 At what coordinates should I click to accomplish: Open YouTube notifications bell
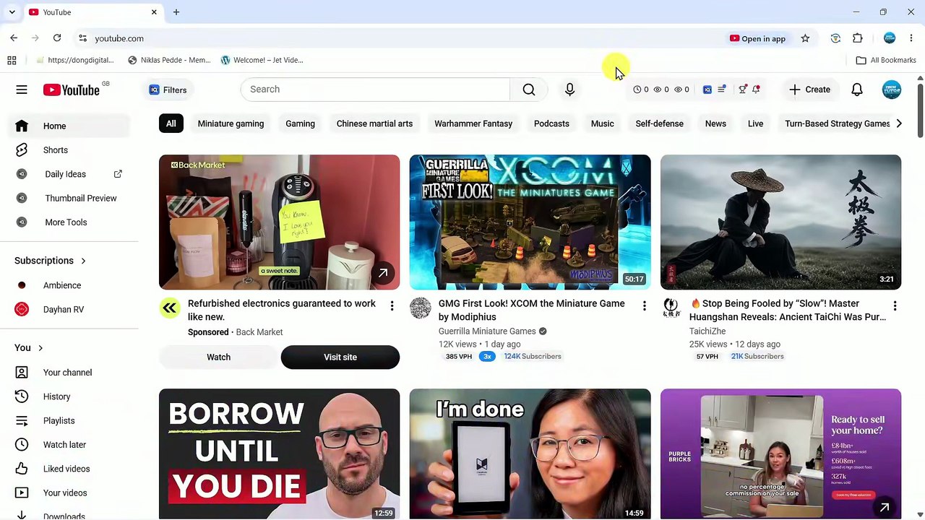(857, 90)
